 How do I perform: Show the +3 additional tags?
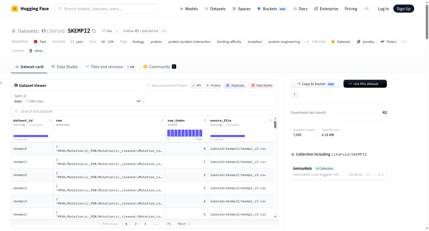pos(306,42)
